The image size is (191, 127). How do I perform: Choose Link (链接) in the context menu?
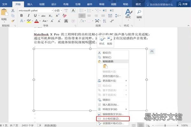coord(113,100)
